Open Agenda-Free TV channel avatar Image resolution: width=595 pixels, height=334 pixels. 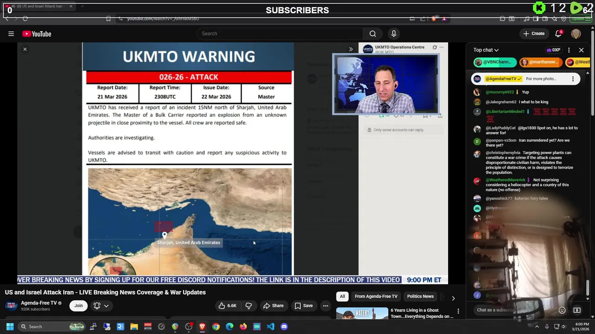pos(11,306)
